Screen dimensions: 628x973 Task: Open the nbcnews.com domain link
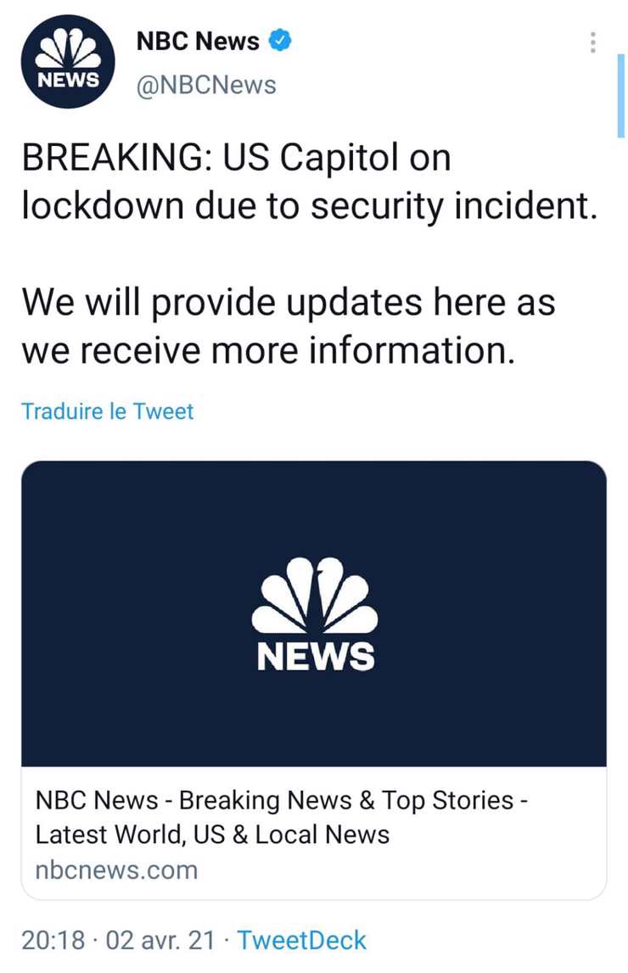[x=116, y=870]
